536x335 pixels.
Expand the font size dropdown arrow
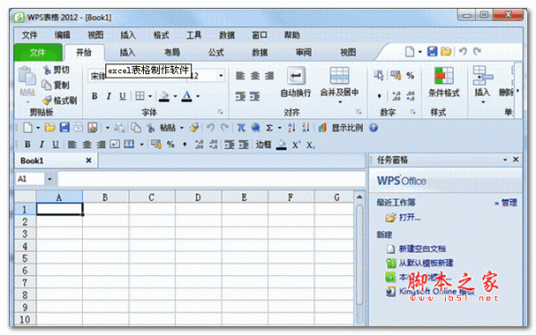tap(222, 76)
